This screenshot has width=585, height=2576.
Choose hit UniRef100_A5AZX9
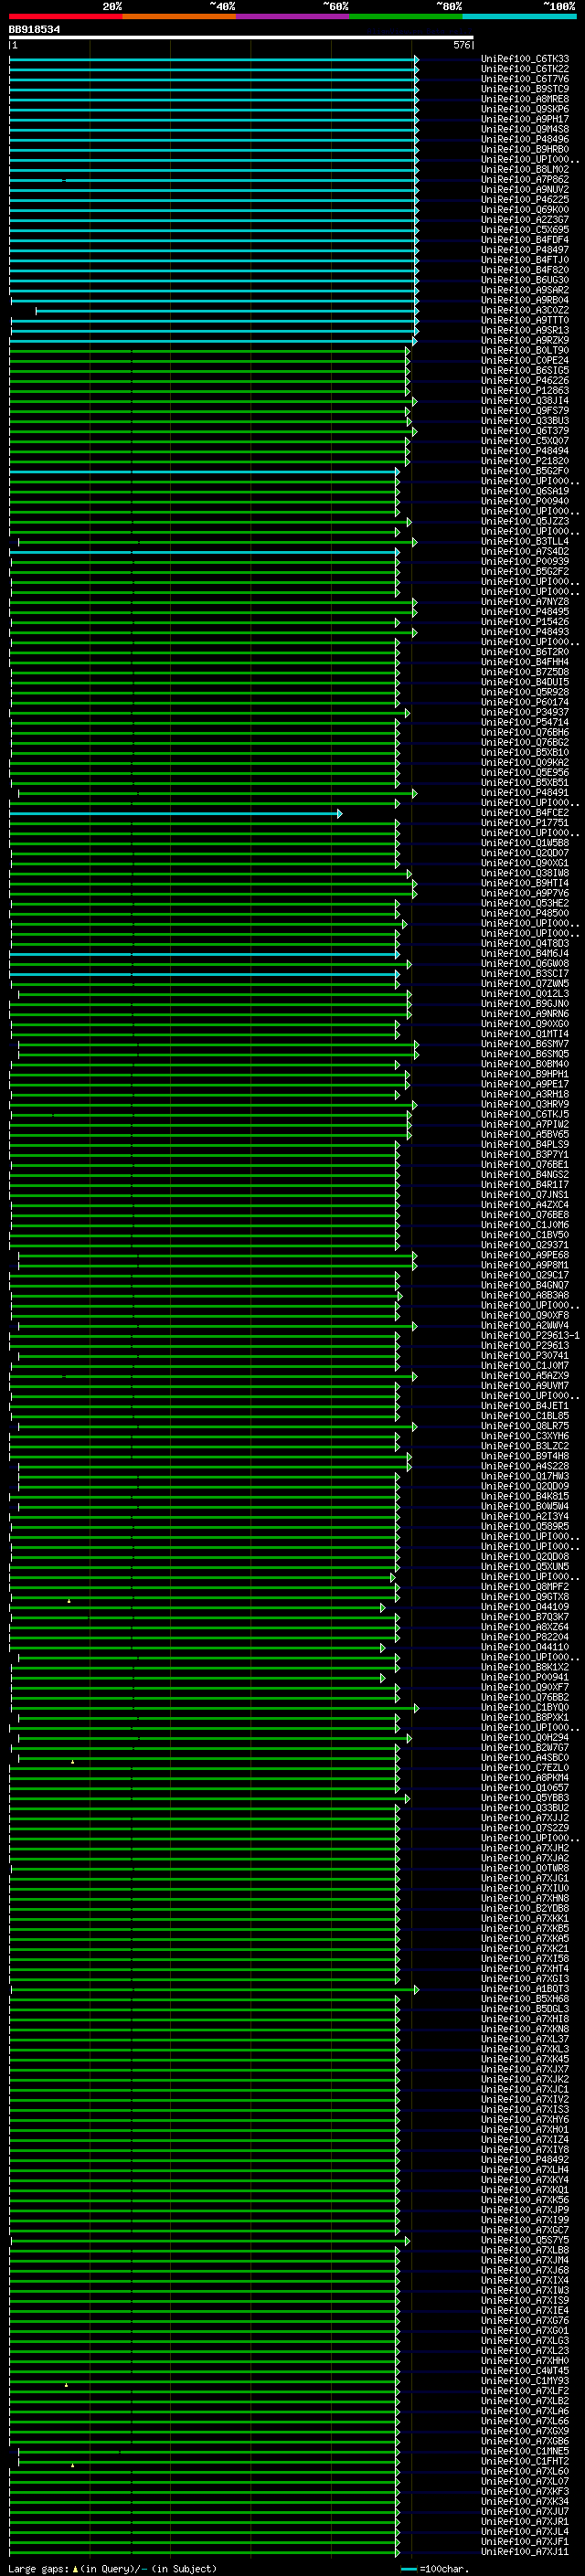[x=525, y=1375]
